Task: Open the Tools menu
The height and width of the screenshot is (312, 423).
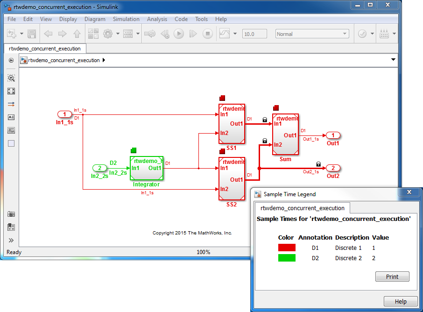Action: coord(201,19)
